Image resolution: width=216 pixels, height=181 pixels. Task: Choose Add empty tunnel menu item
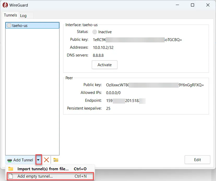tap(50, 176)
